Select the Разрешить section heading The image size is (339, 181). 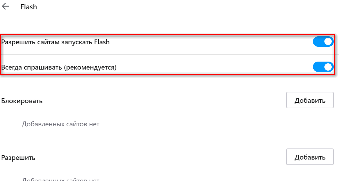click(18, 158)
